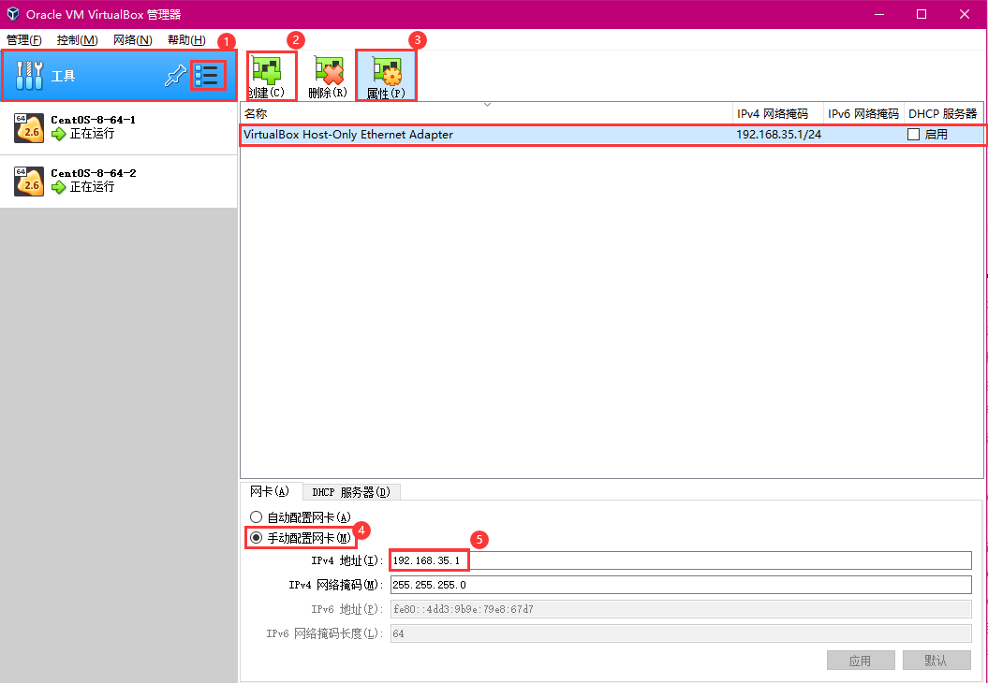The width and height of the screenshot is (988, 683).
Task: Click the IPv4 address field 192.168.35.1
Action: [x=681, y=560]
